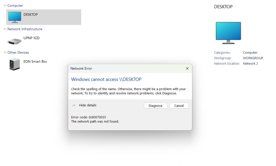Click the WORKGROUP value in details pane
This screenshot has width=276, height=166.
[253, 58]
